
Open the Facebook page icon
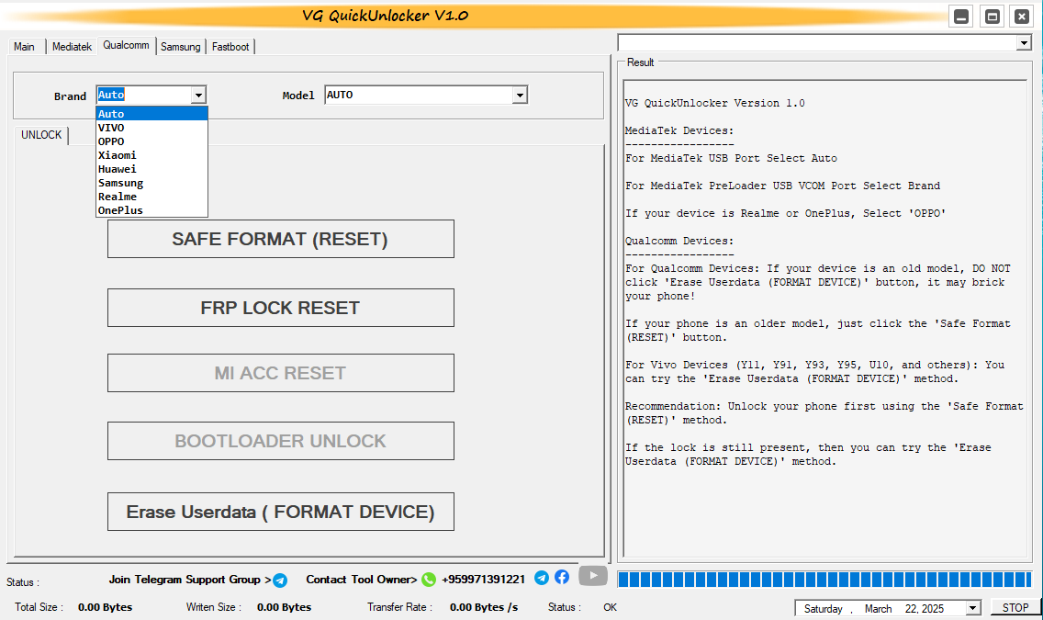562,578
